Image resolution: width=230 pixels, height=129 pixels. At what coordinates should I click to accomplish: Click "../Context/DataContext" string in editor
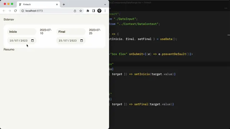[x=138, y=24]
